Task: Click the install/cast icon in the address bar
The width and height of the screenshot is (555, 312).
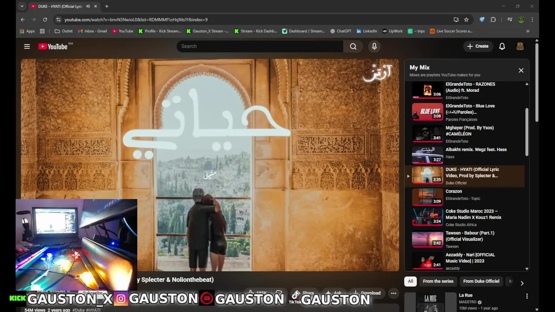Action: tap(456, 19)
